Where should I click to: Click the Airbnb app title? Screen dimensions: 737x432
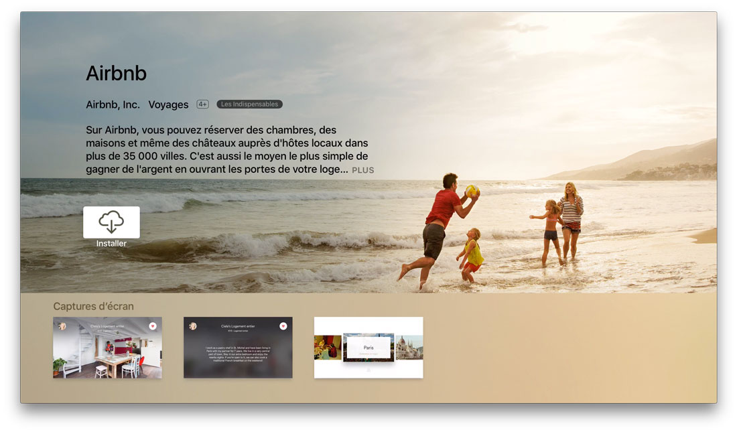pyautogui.click(x=116, y=73)
